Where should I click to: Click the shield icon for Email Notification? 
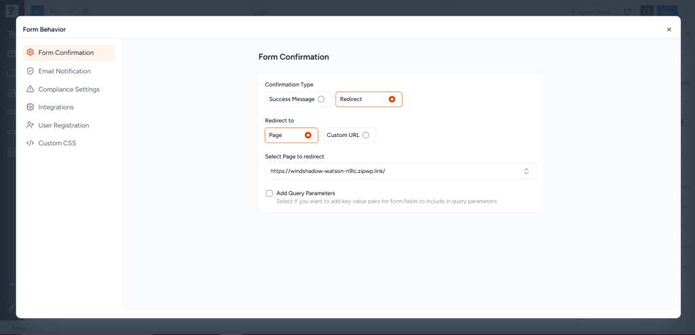[x=30, y=71]
